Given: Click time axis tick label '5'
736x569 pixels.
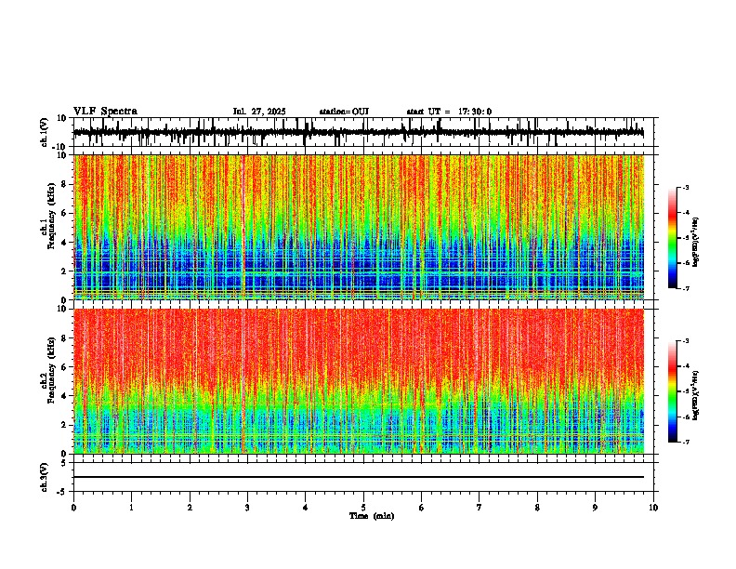Looking at the screenshot, I should click(363, 508).
